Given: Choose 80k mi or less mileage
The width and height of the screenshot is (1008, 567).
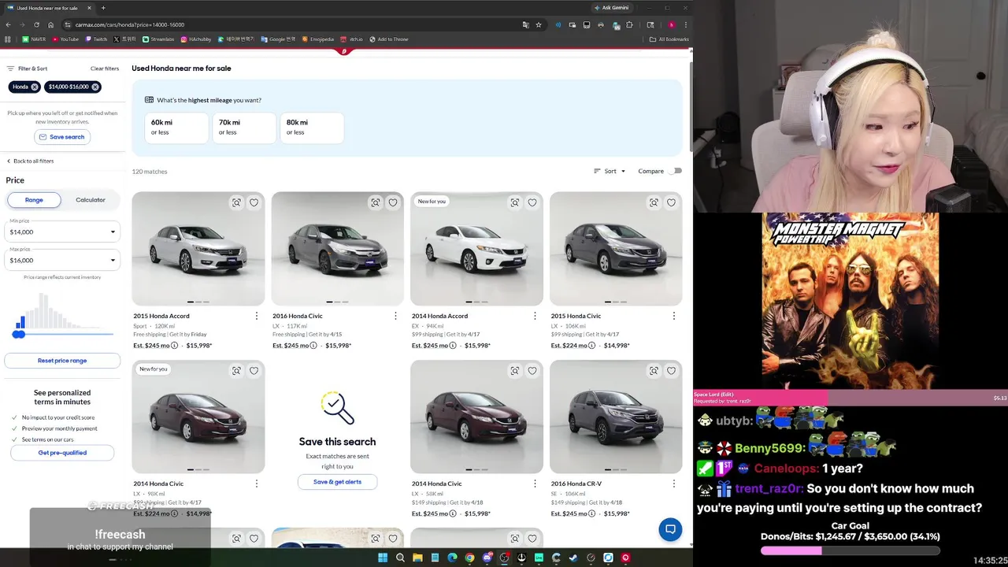Looking at the screenshot, I should coord(312,128).
